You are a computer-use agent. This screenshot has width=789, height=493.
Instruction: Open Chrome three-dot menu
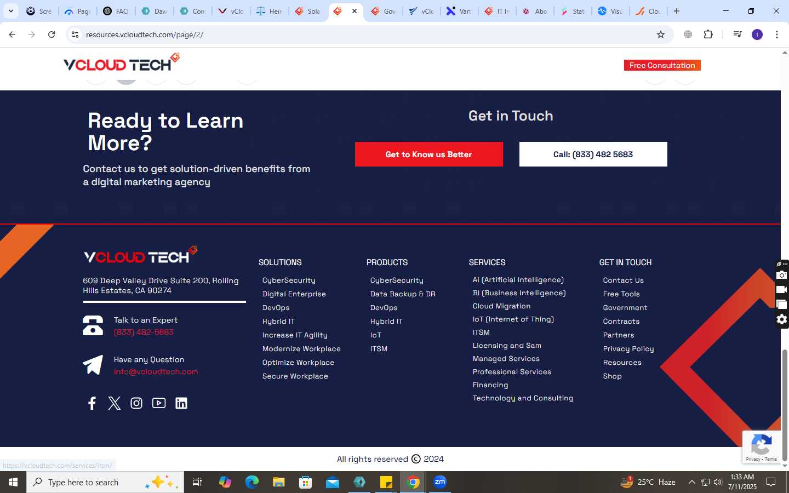pyautogui.click(x=777, y=35)
